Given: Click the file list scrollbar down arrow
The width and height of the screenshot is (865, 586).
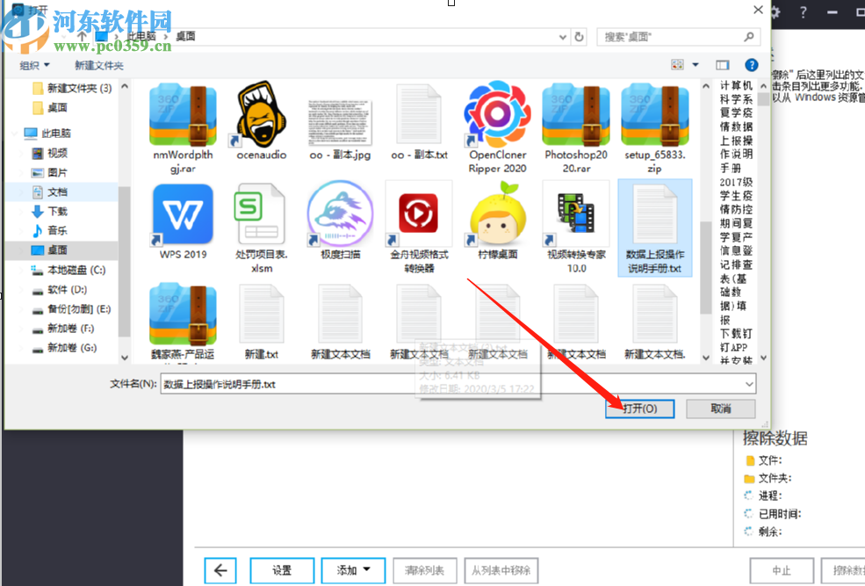Looking at the screenshot, I should (x=705, y=358).
